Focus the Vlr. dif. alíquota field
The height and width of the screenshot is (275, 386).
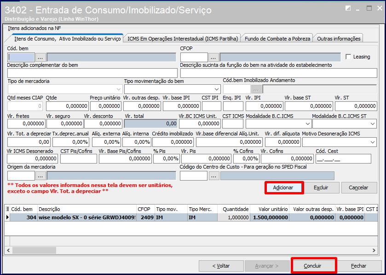283,142
